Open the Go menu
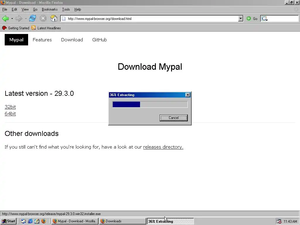Viewport: 300px width, 225px height. point(35,9)
